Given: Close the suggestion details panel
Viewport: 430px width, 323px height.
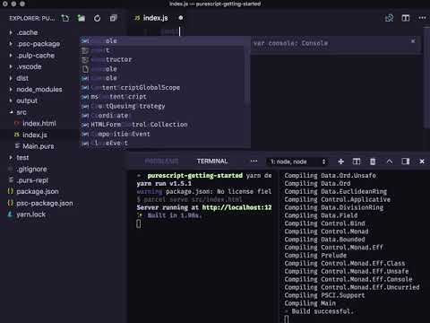Looking at the screenshot, I should (413, 41).
